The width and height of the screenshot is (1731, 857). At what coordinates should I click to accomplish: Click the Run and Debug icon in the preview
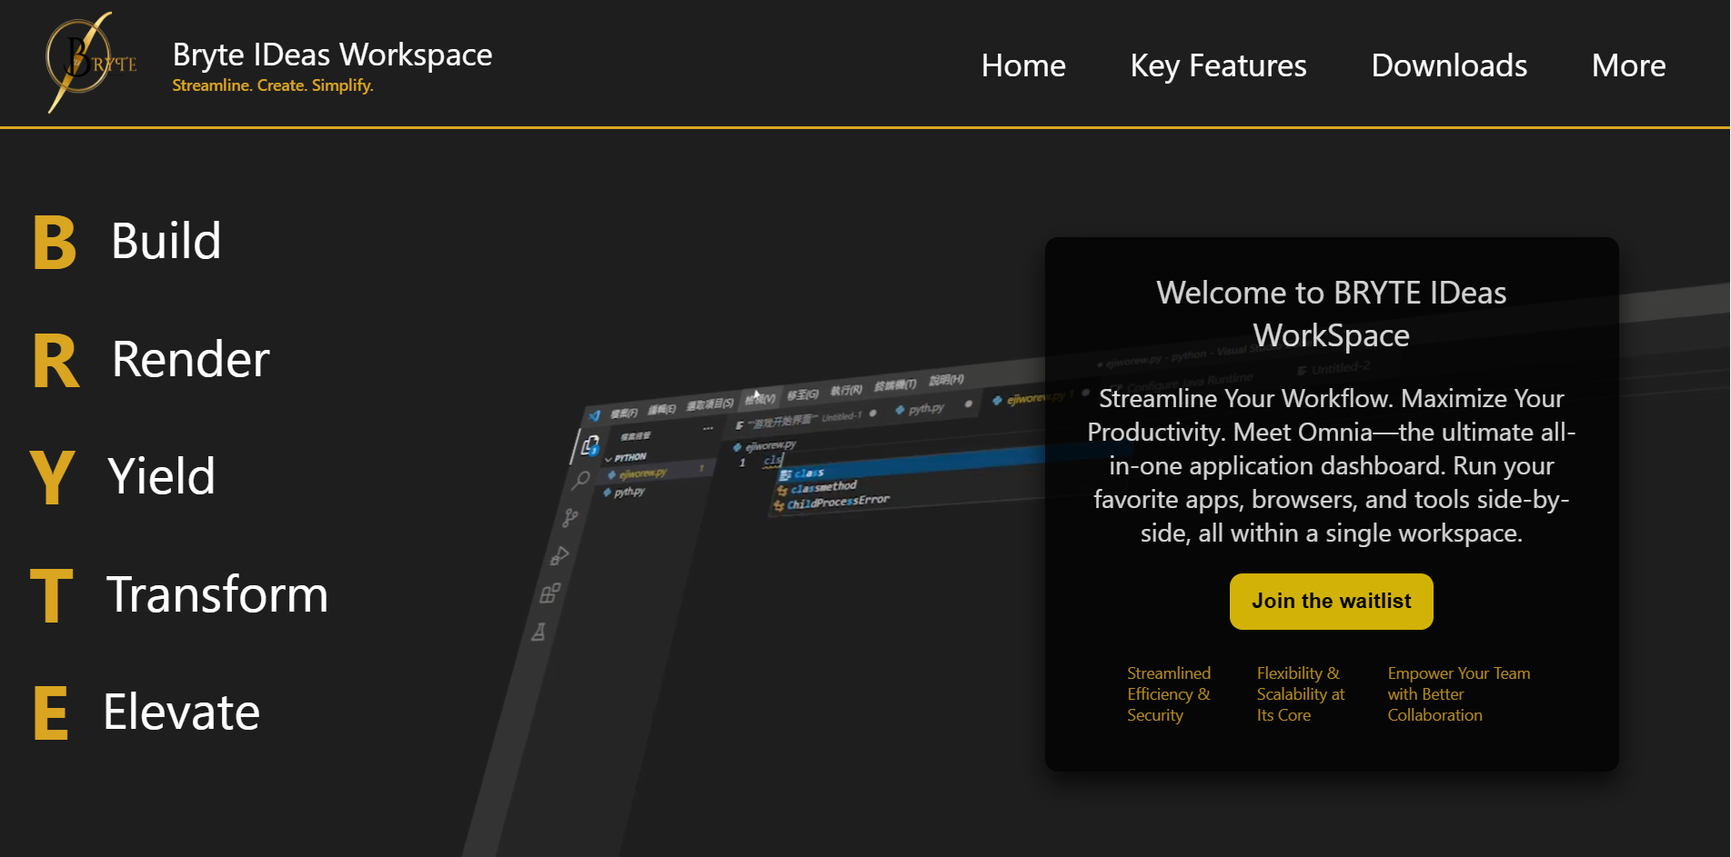[559, 555]
